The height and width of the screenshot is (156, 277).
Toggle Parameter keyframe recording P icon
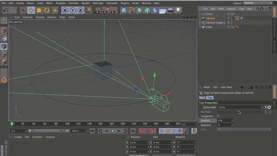tap(180, 131)
